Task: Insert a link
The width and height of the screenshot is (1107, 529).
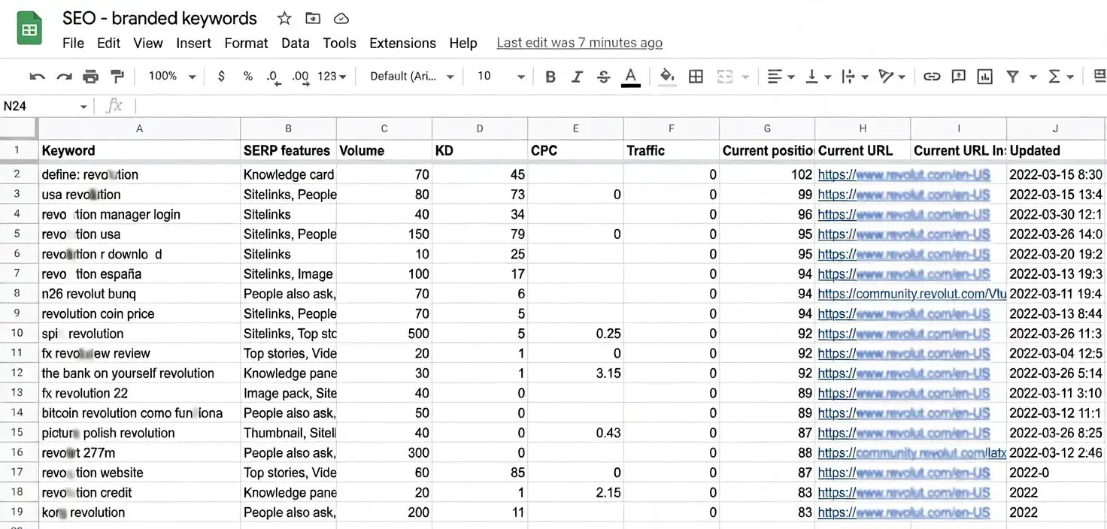Action: (932, 76)
